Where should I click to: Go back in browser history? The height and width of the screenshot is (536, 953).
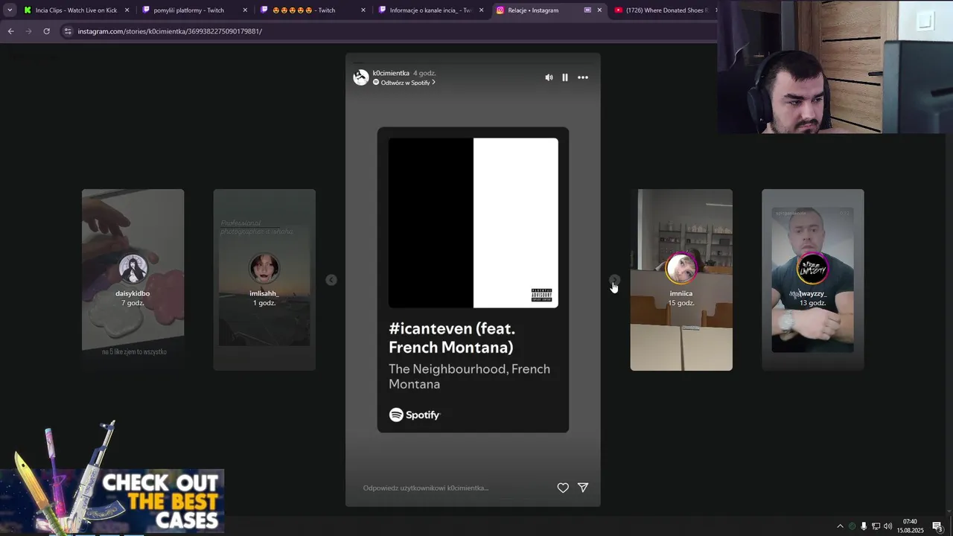click(10, 31)
